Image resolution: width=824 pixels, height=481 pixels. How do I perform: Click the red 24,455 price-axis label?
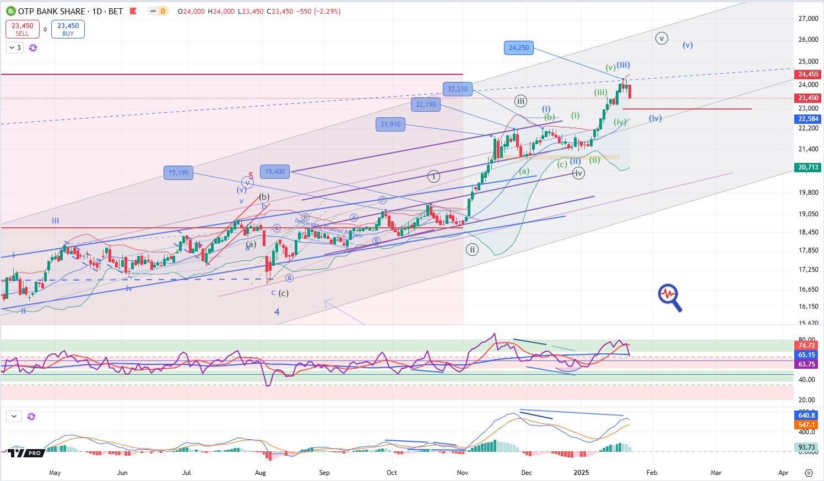pyautogui.click(x=808, y=74)
